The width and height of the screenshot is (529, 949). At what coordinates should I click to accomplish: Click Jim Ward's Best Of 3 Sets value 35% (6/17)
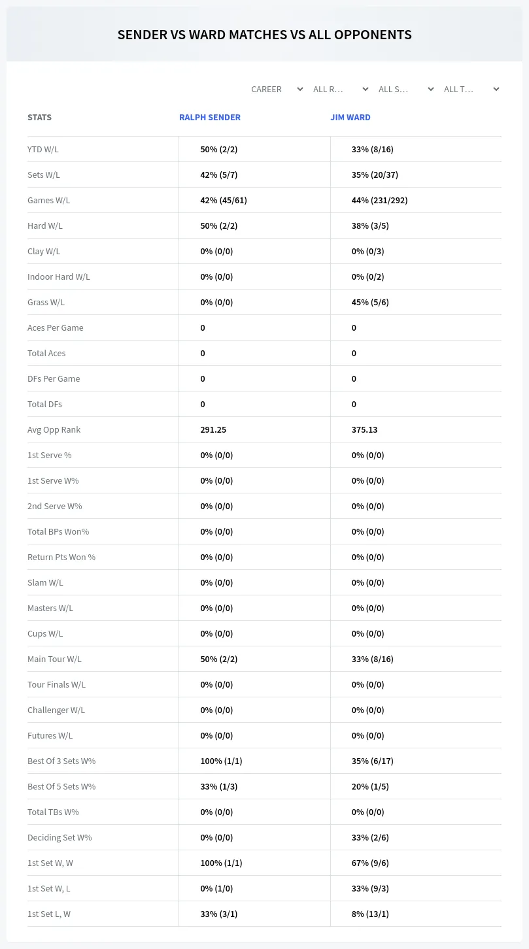pos(372,761)
